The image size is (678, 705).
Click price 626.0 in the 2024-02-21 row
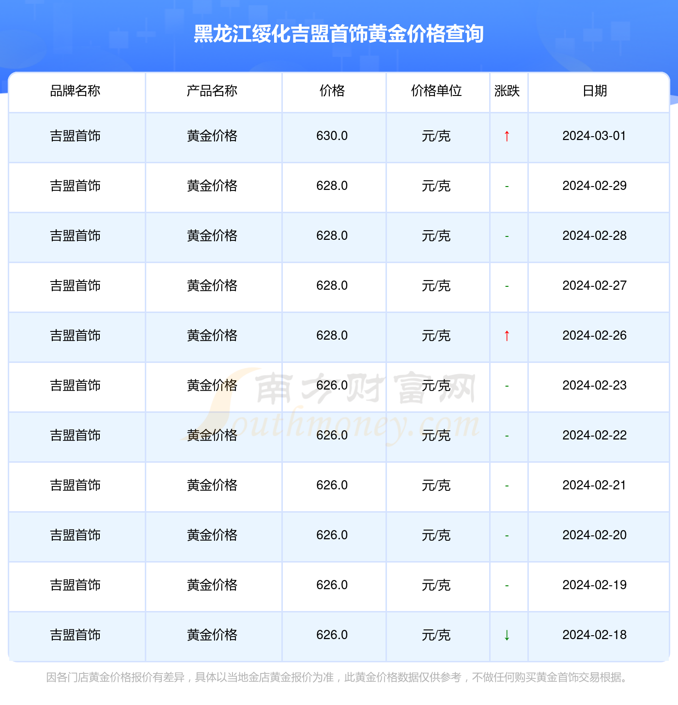(x=332, y=486)
